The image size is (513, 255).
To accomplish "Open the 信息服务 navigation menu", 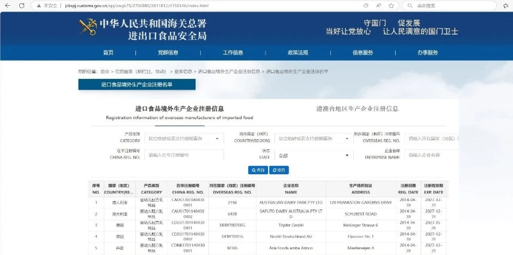I will [362, 53].
